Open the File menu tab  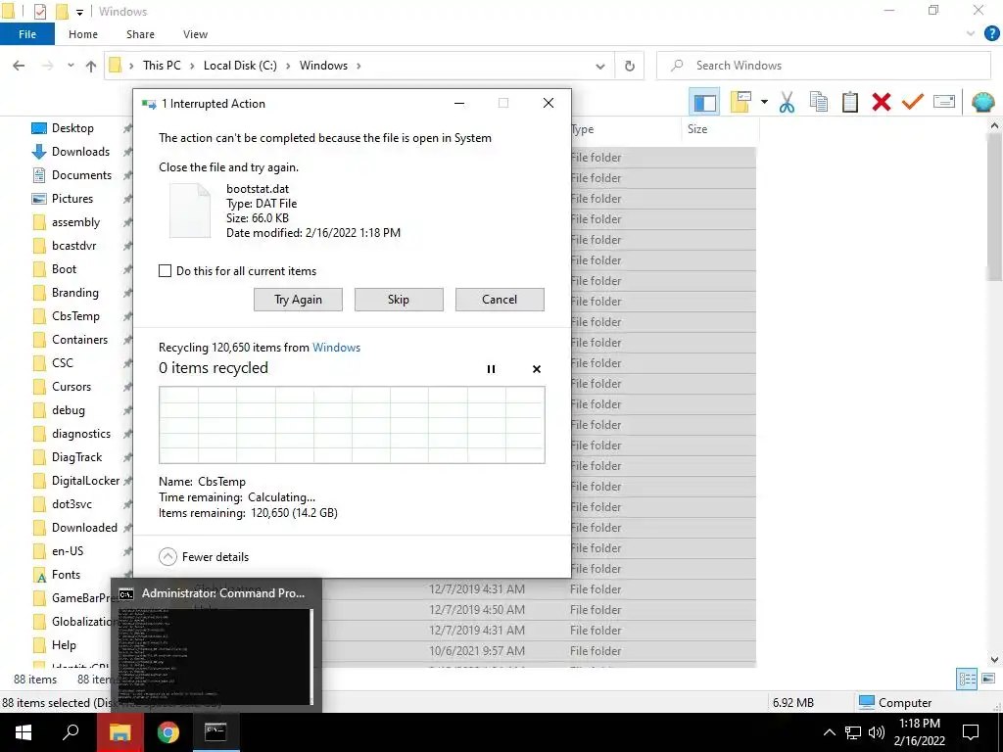click(26, 34)
